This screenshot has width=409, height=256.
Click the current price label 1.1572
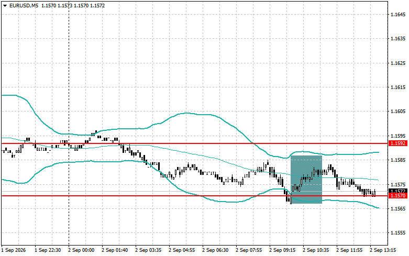(x=398, y=191)
